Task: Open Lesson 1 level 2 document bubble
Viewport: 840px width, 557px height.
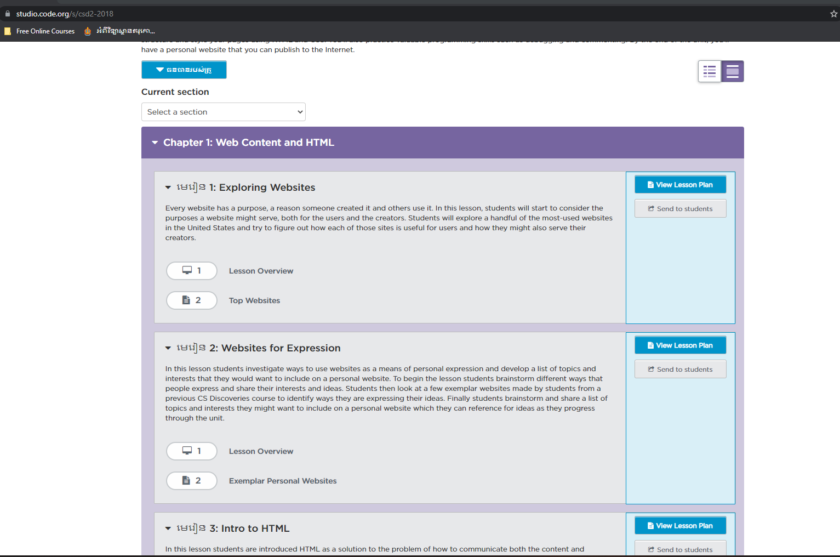Action: click(x=192, y=300)
